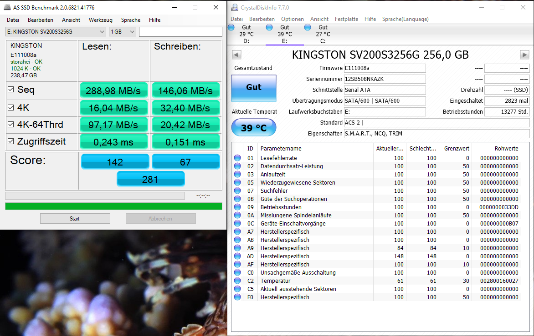Select the D: drive status orb
The width and height of the screenshot is (534, 336).
click(x=231, y=27)
